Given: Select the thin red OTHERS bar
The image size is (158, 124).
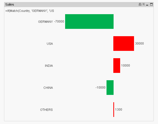Looking at the screenshot, I should [114, 110].
